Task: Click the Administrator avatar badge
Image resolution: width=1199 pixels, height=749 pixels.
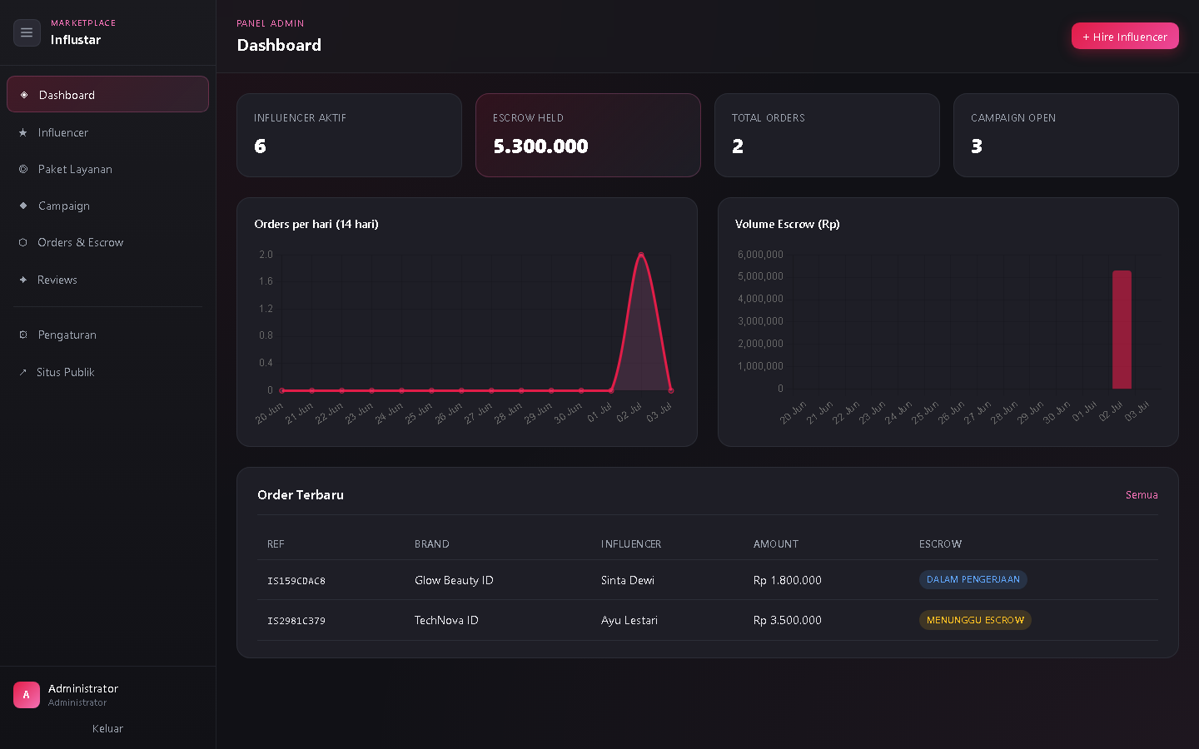Action: click(x=27, y=695)
